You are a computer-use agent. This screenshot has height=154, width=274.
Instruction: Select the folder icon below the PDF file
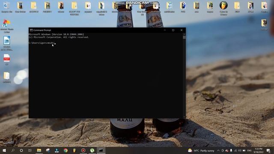click(x=7, y=77)
